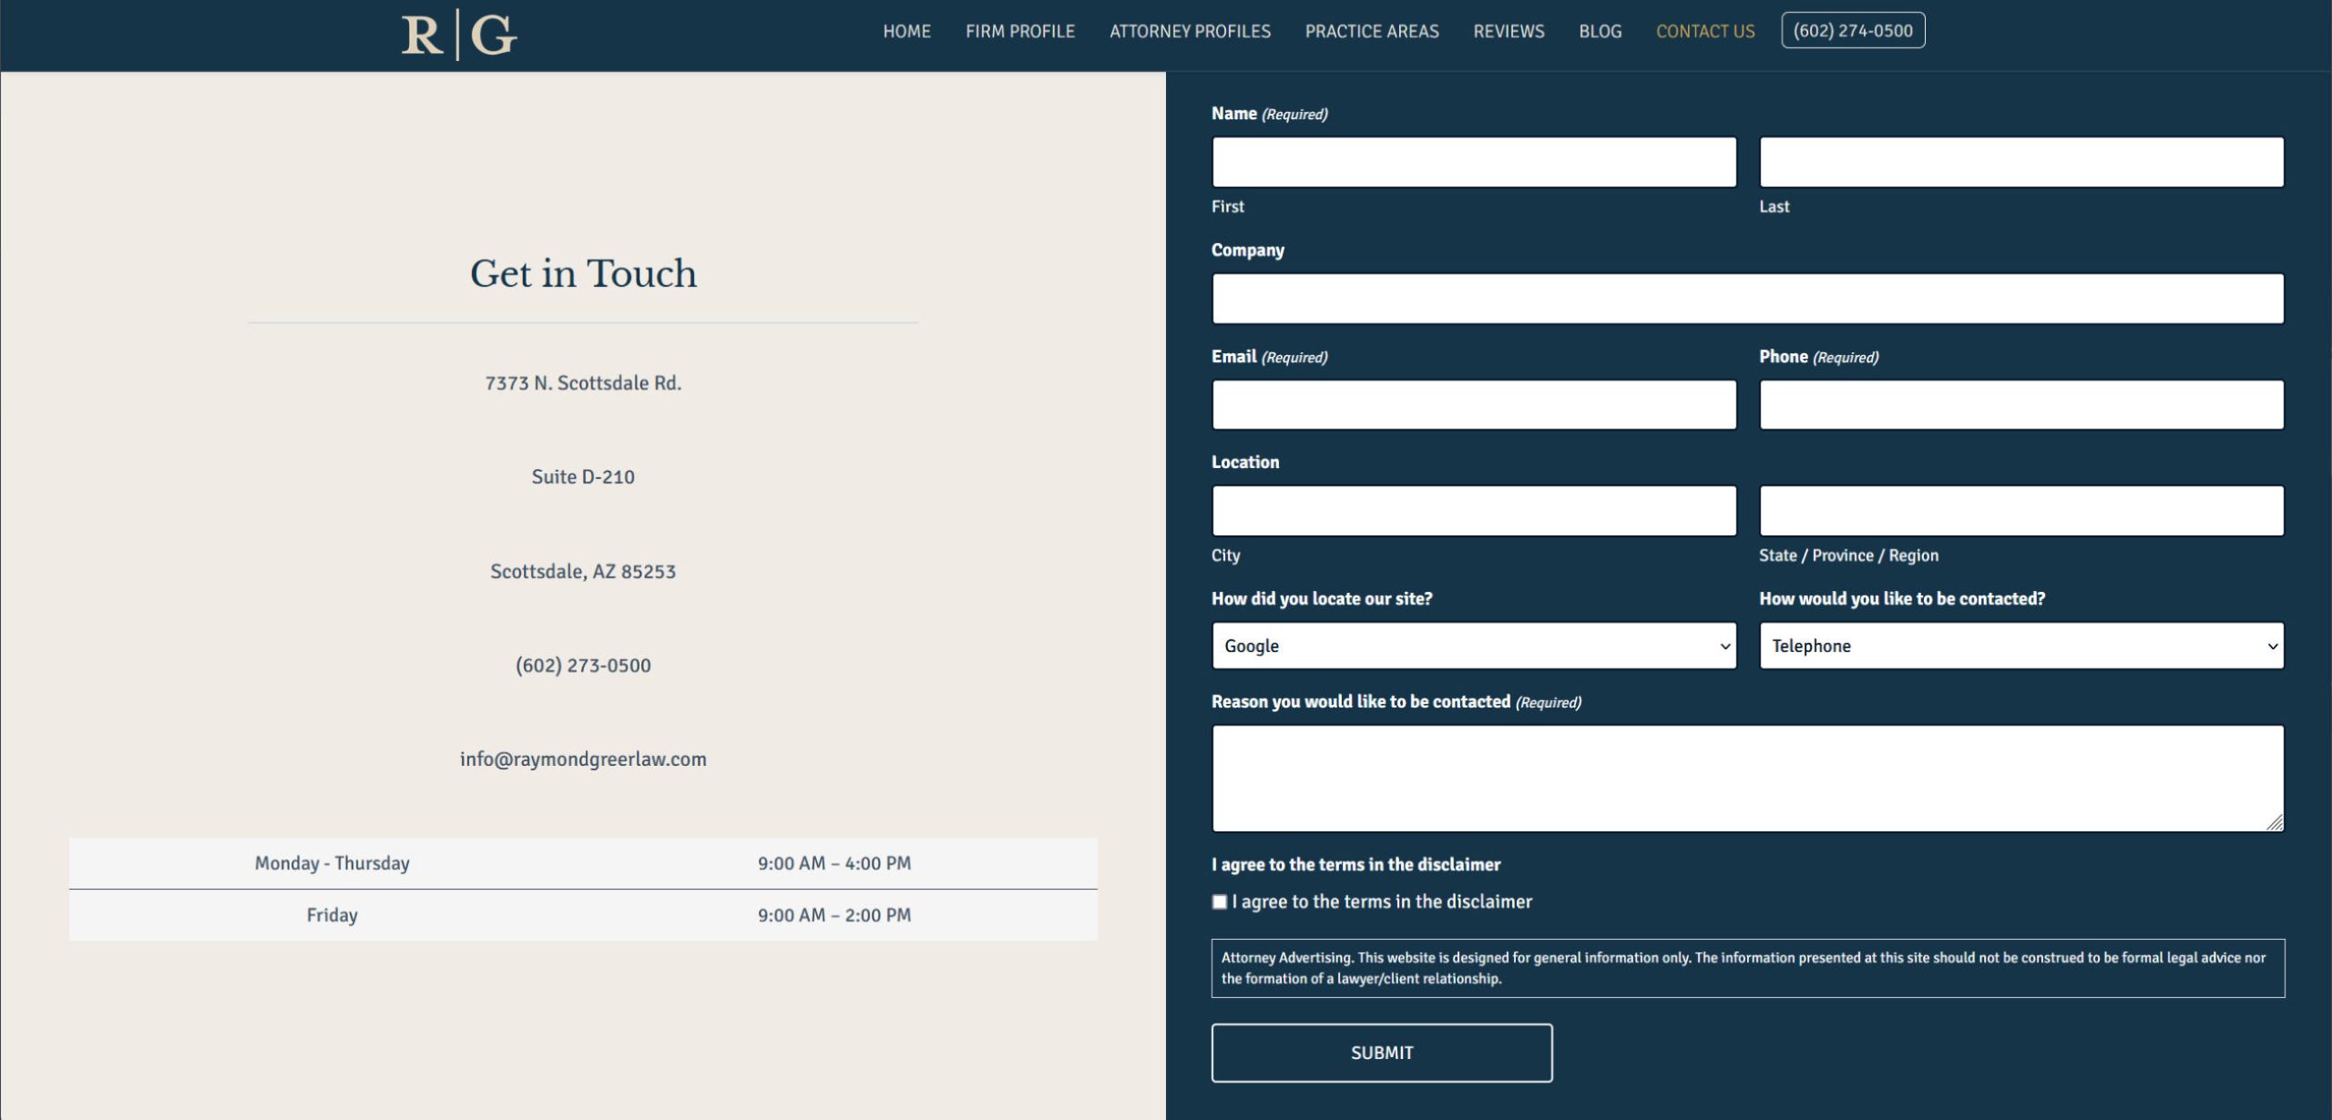Screen dimensions: 2332x1120
Task: Click the Email input field
Action: 1473,405
